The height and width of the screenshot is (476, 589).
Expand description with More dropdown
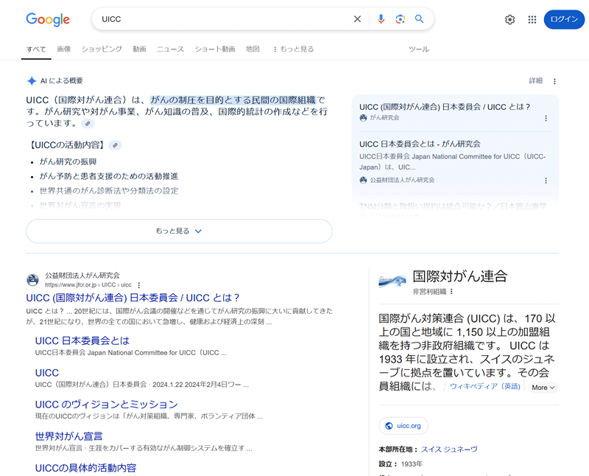point(543,388)
